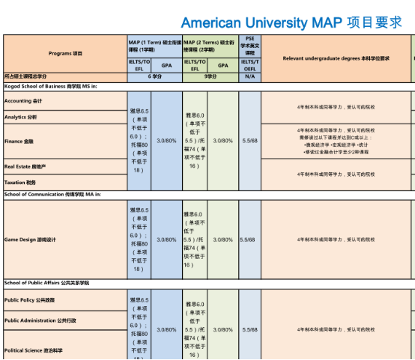This screenshot has width=415, height=360.
Task: Click IELTS/TOEFL subheader under MAP (1 Term)
Action: [139, 65]
